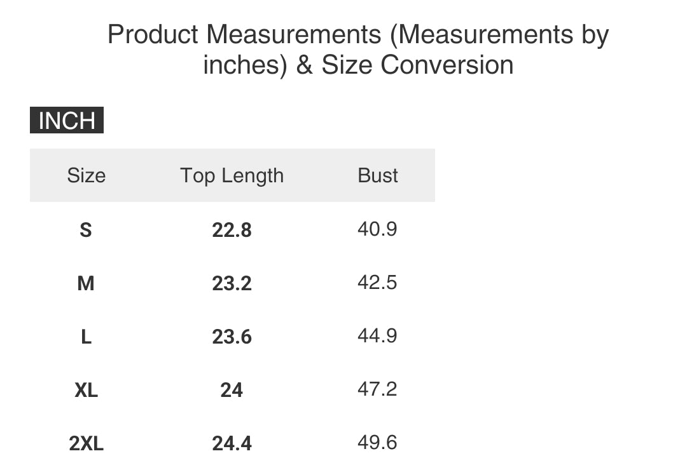Click the 24.4 top length value
The height and width of the screenshot is (463, 687).
[232, 443]
